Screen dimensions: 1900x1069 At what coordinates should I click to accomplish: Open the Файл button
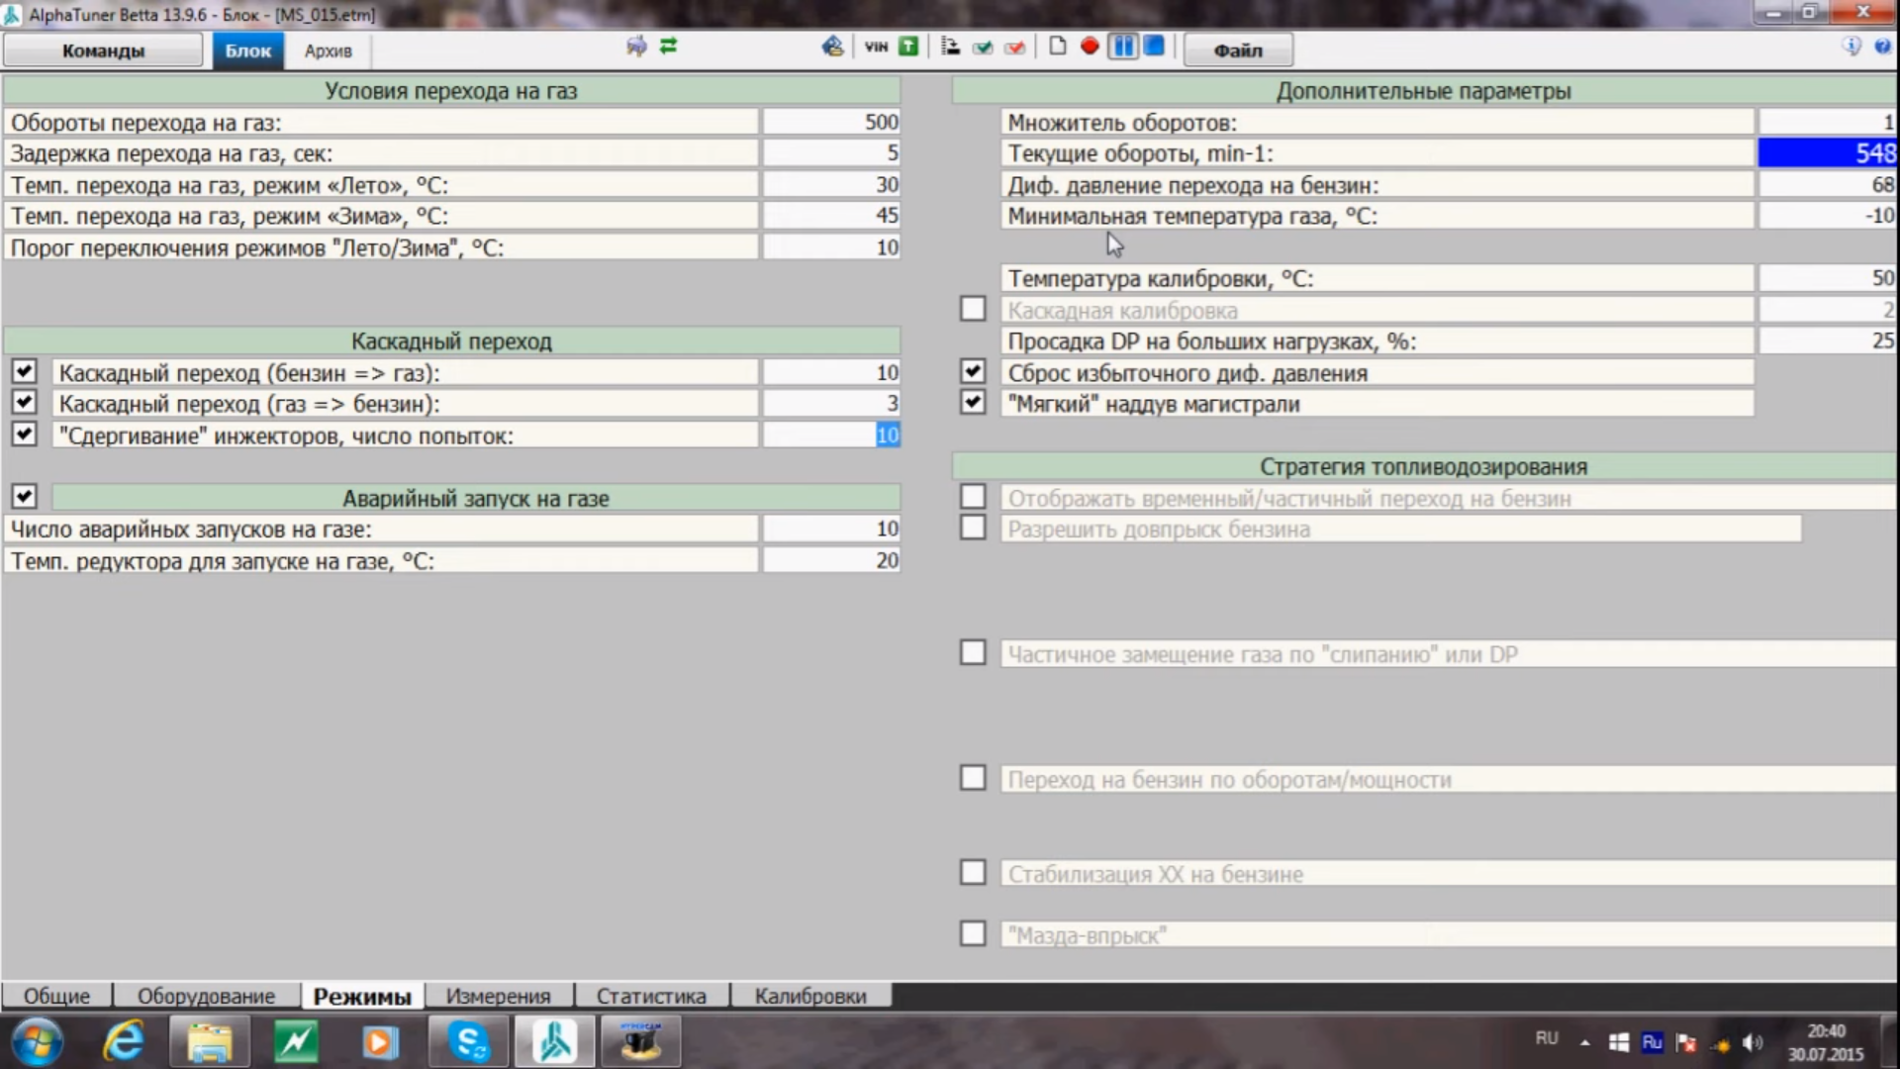point(1237,50)
